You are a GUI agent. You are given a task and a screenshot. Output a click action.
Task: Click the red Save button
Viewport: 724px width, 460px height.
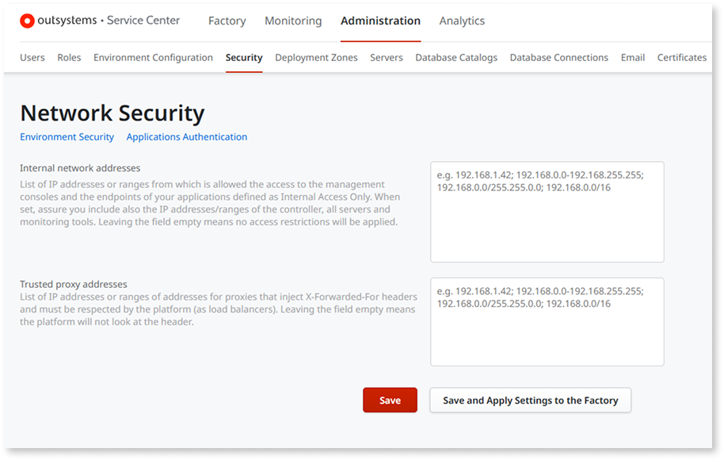click(391, 400)
